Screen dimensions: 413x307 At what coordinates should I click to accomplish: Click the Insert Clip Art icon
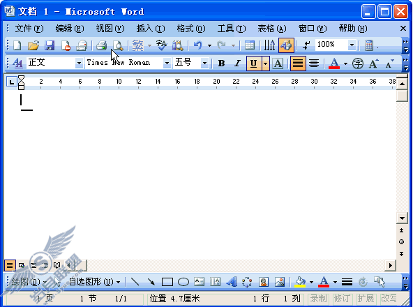click(264, 282)
